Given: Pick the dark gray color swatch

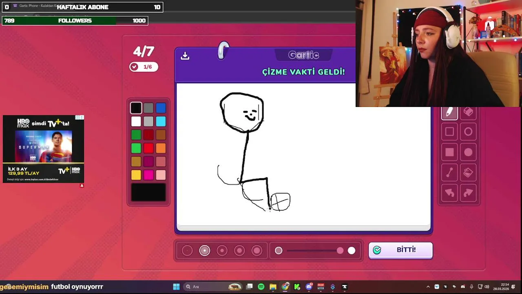Looking at the screenshot, I should point(148,108).
